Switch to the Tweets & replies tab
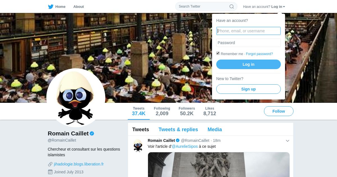 coord(178,130)
